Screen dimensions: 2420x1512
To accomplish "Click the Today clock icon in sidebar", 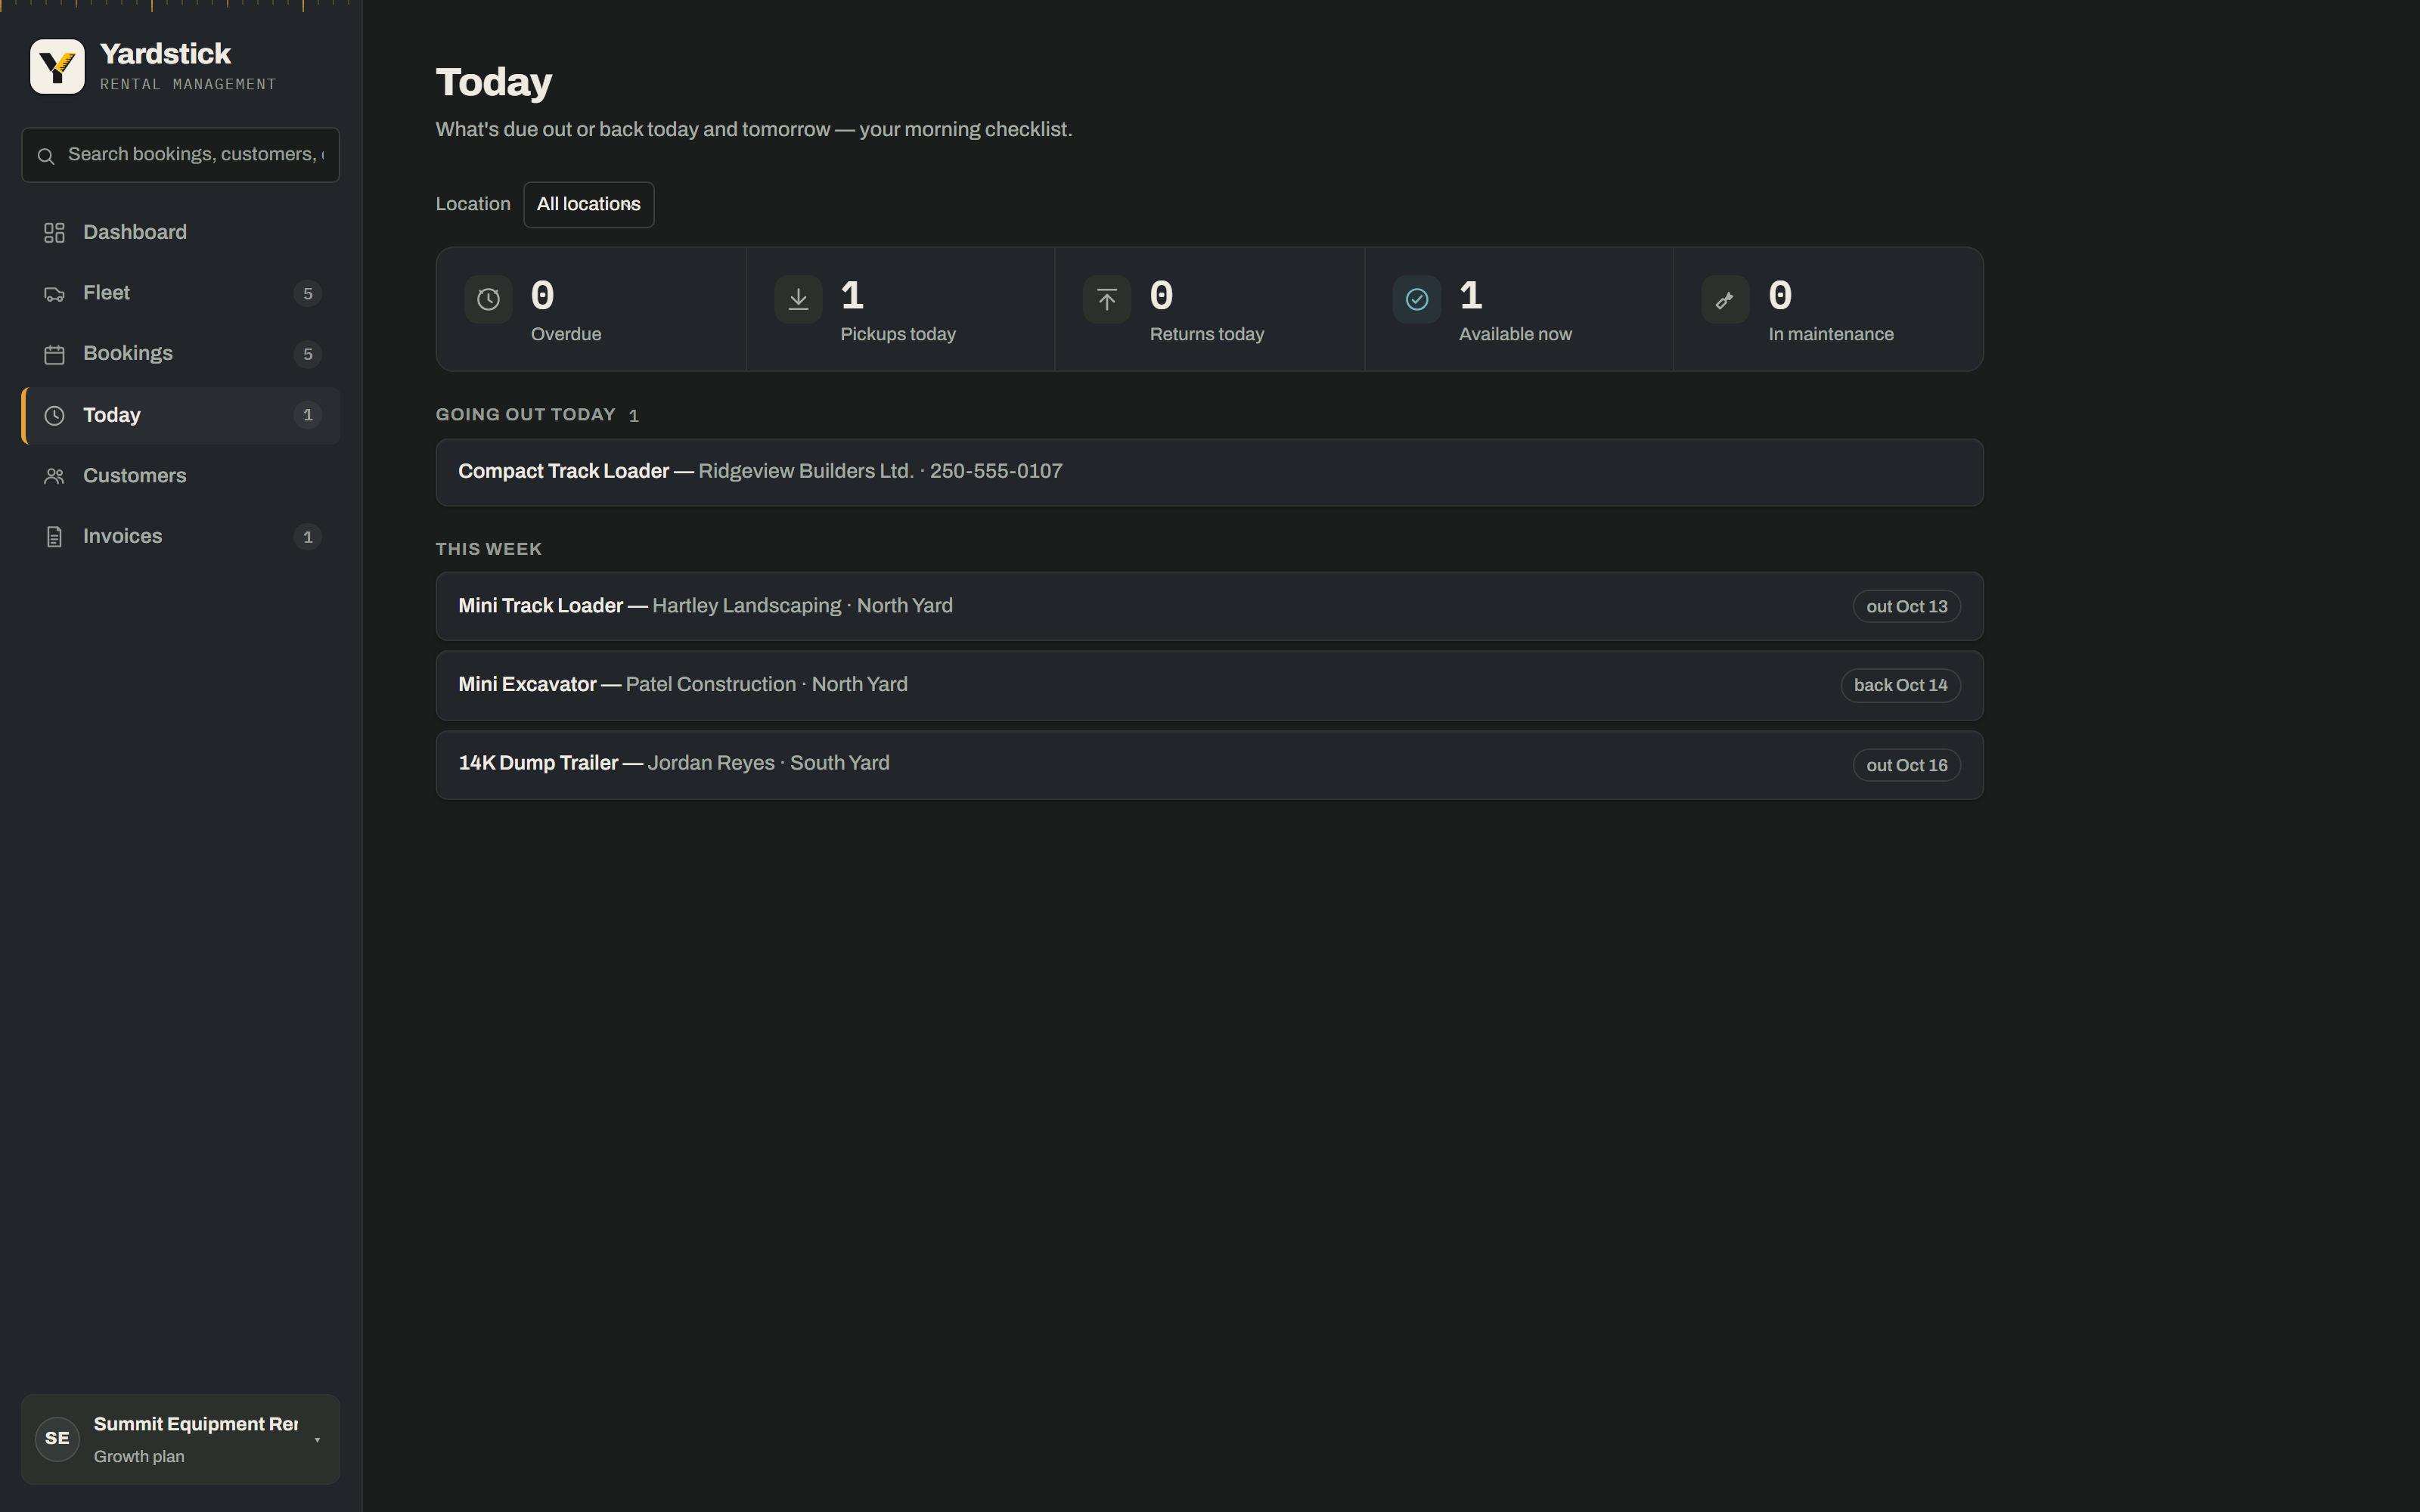I will (54, 416).
